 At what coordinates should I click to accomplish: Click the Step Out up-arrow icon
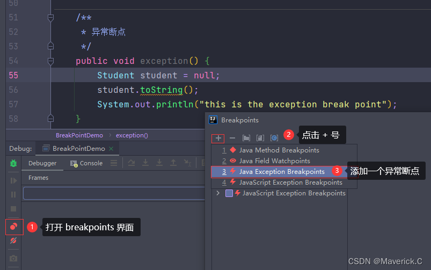pos(173,163)
